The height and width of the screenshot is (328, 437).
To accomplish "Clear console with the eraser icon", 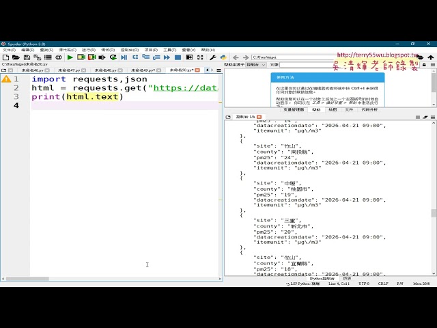I will (x=425, y=117).
